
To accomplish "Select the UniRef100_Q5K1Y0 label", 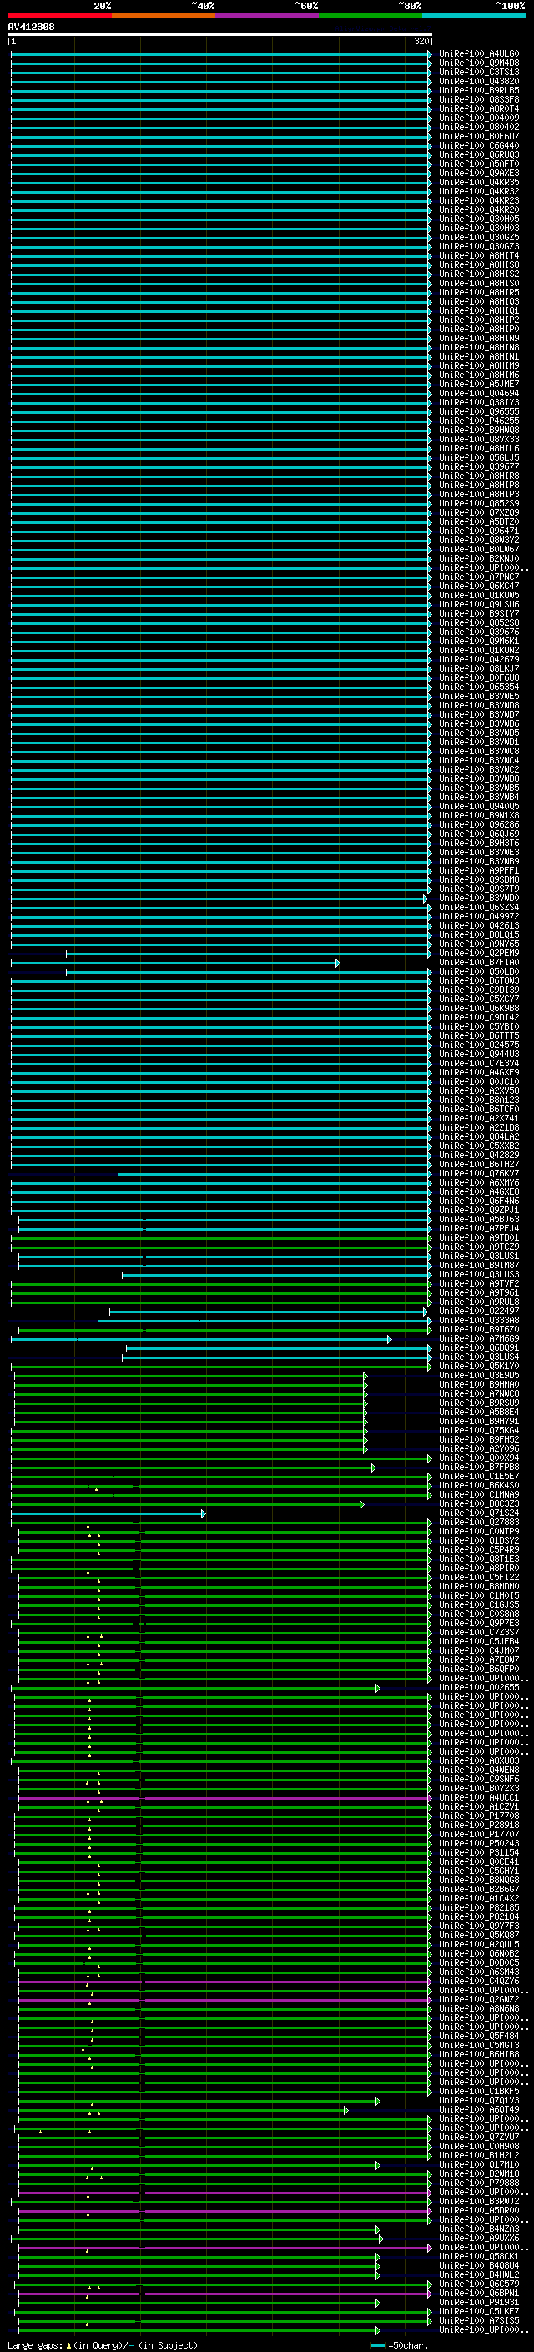I will pyautogui.click(x=479, y=1367).
